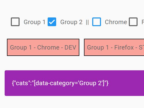Click the purple filter output panel
The width and height of the screenshot is (144, 108).
tap(74, 83)
